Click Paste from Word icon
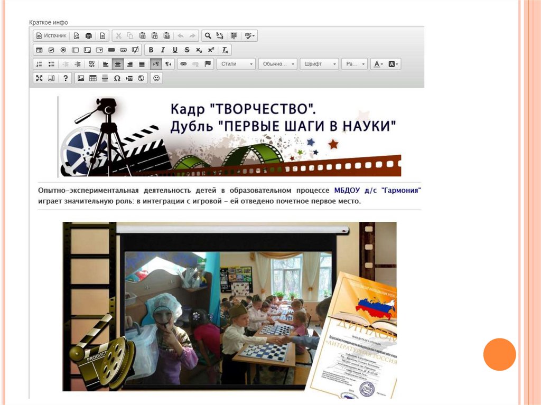 pos(166,35)
